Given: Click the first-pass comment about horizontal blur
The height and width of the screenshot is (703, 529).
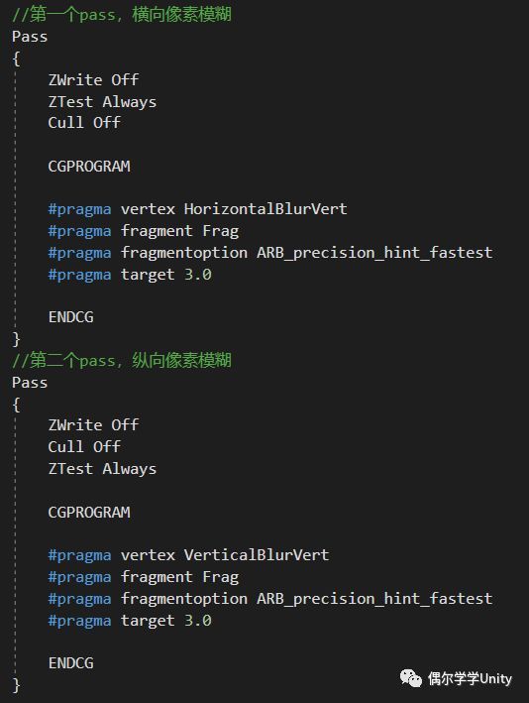Looking at the screenshot, I should tap(122, 14).
